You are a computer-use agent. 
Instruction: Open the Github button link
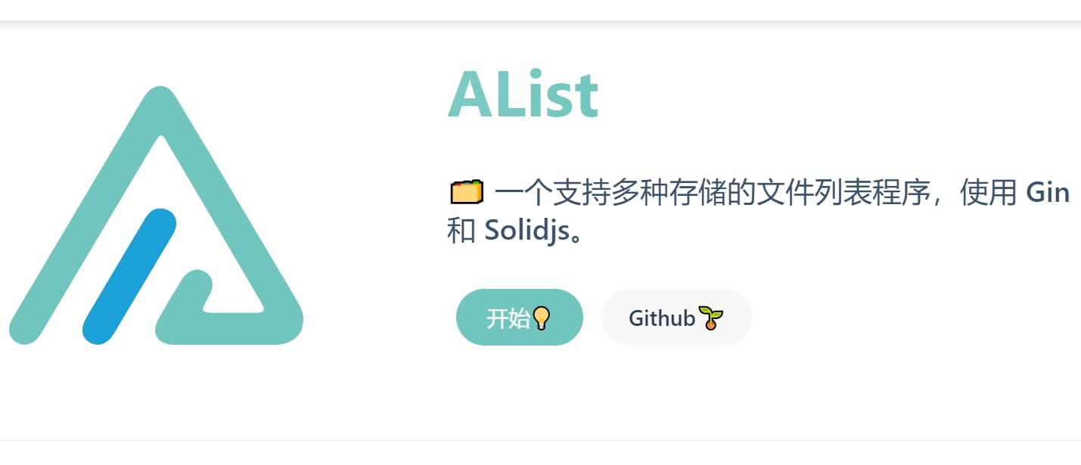(x=676, y=318)
